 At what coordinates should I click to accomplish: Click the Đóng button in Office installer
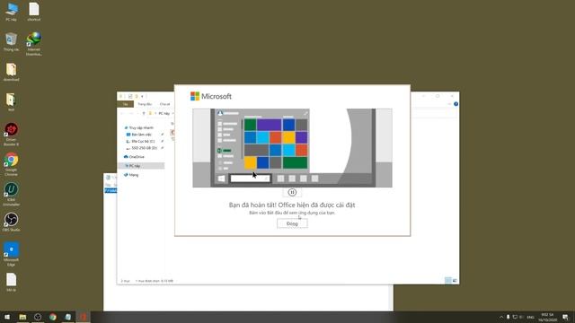(x=292, y=223)
